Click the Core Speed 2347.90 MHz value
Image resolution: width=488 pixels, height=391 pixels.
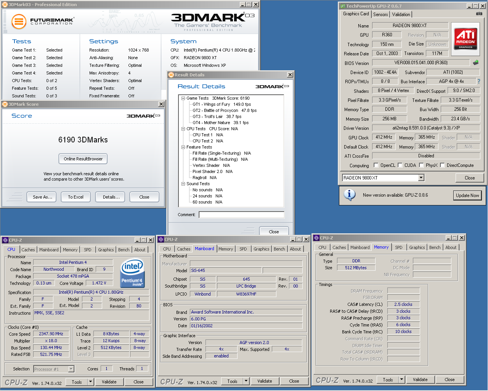pyautogui.click(x=51, y=334)
